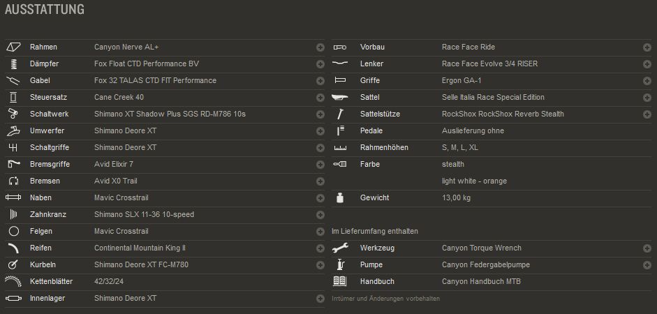
Task: Expand the Fox Float CTD Dämpfer row
Action: point(320,64)
